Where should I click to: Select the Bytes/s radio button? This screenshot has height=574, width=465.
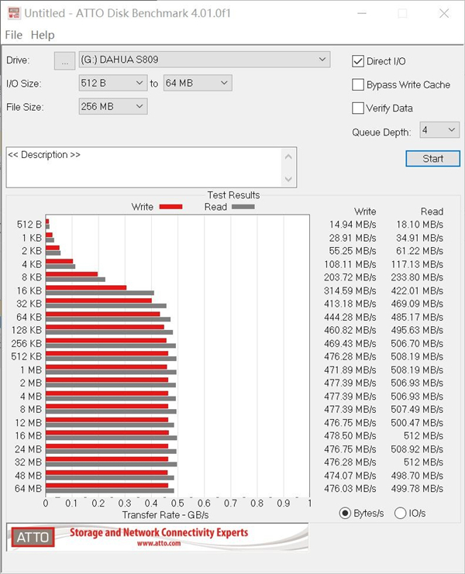click(x=345, y=513)
